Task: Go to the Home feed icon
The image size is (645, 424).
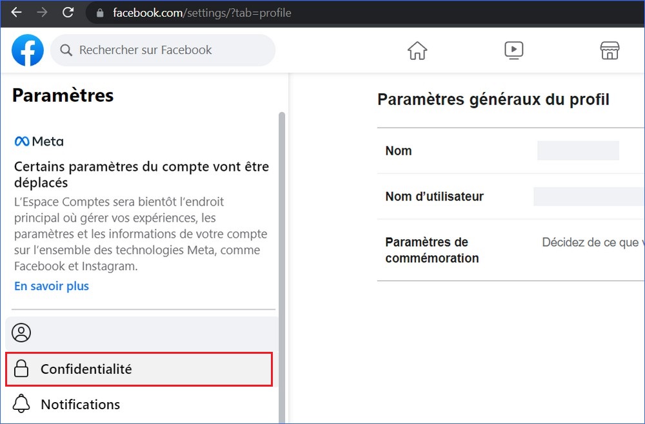Action: (417, 50)
